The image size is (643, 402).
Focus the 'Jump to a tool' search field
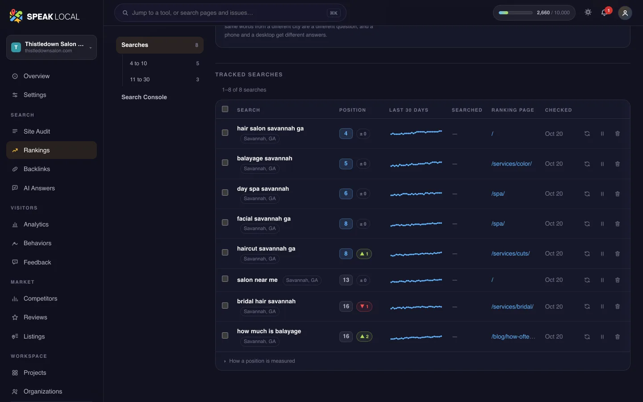(230, 13)
